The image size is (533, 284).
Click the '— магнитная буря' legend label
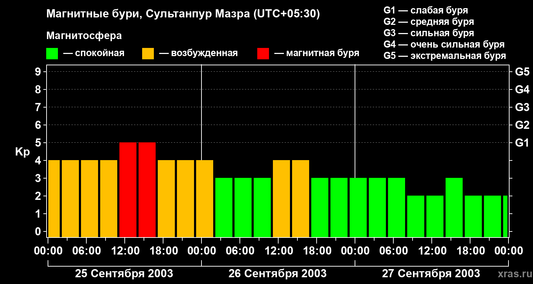point(317,53)
